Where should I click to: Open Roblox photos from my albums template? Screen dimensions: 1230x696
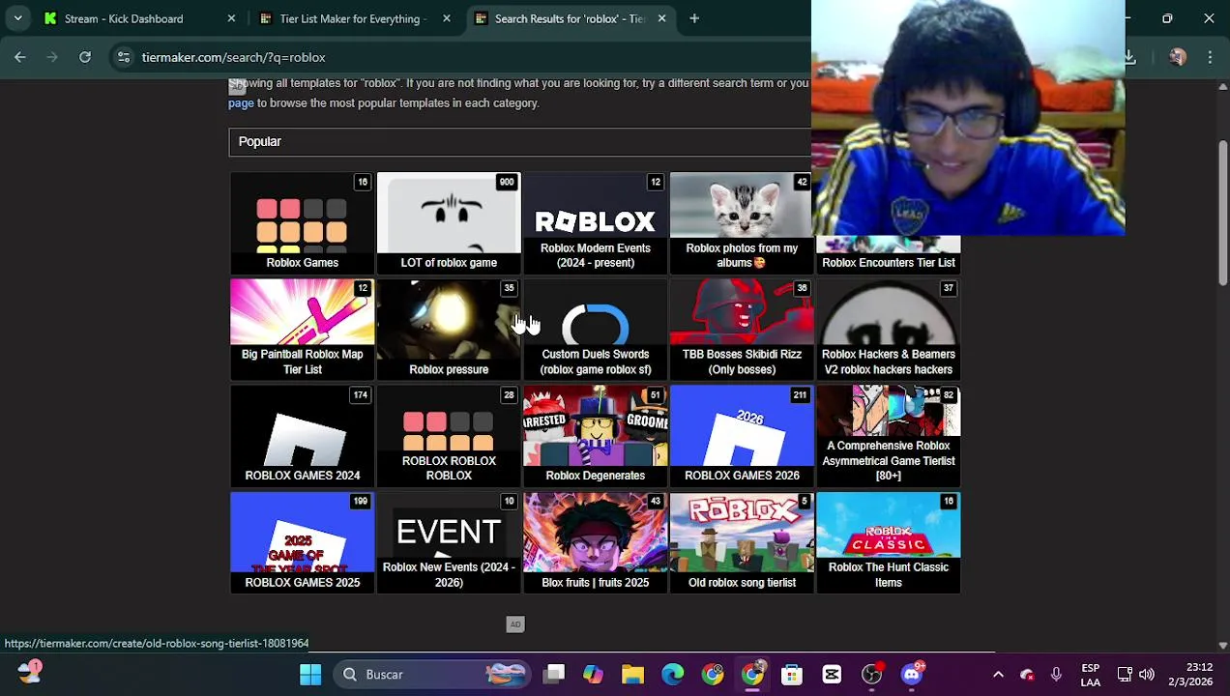tap(742, 223)
